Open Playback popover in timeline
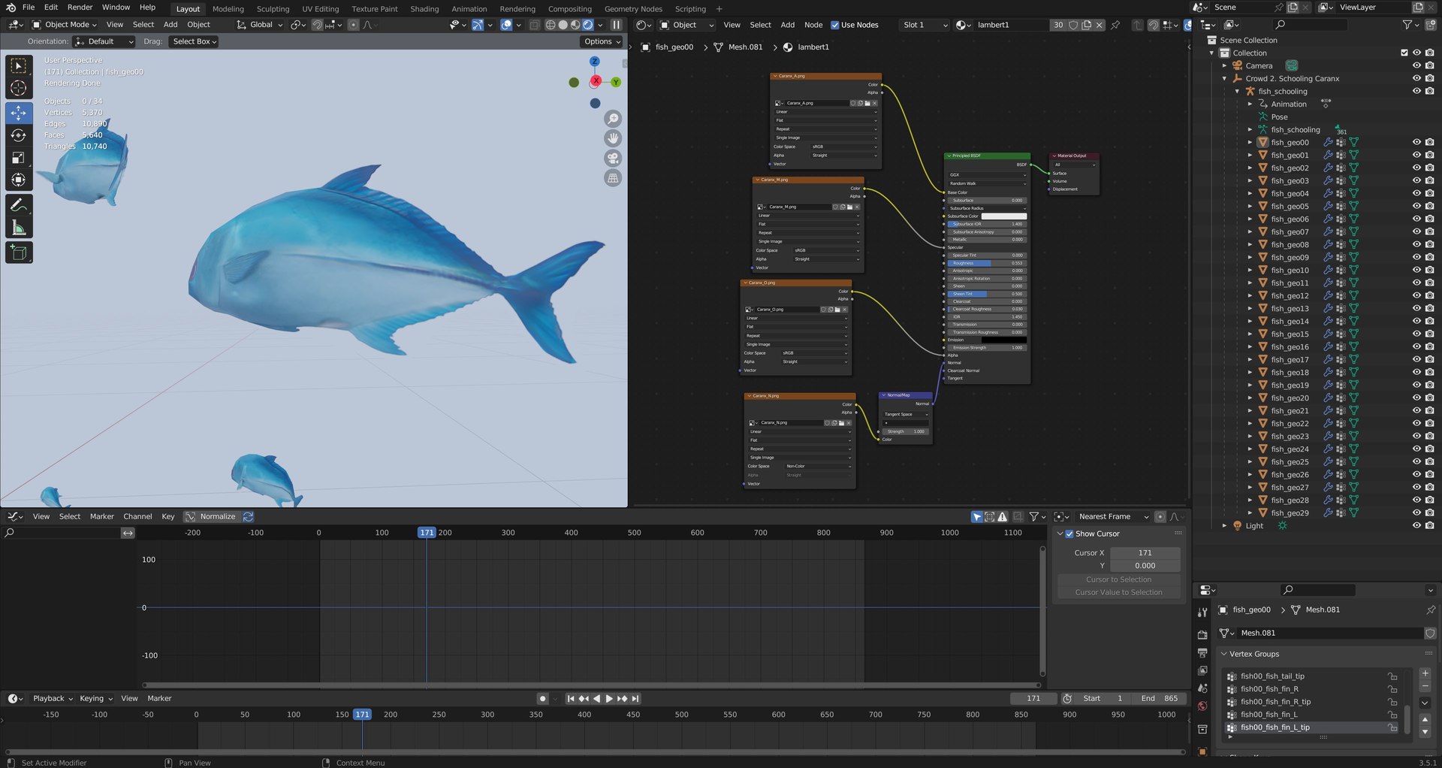1442x768 pixels. click(53, 699)
